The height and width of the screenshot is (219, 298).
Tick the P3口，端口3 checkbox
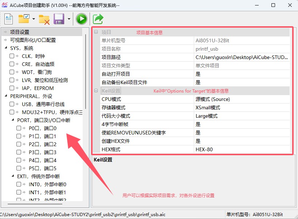[19, 152]
